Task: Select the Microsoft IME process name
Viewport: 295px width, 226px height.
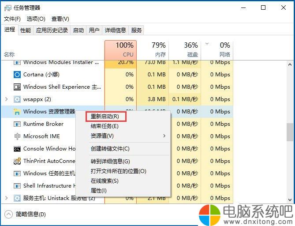Action: click(x=41, y=136)
